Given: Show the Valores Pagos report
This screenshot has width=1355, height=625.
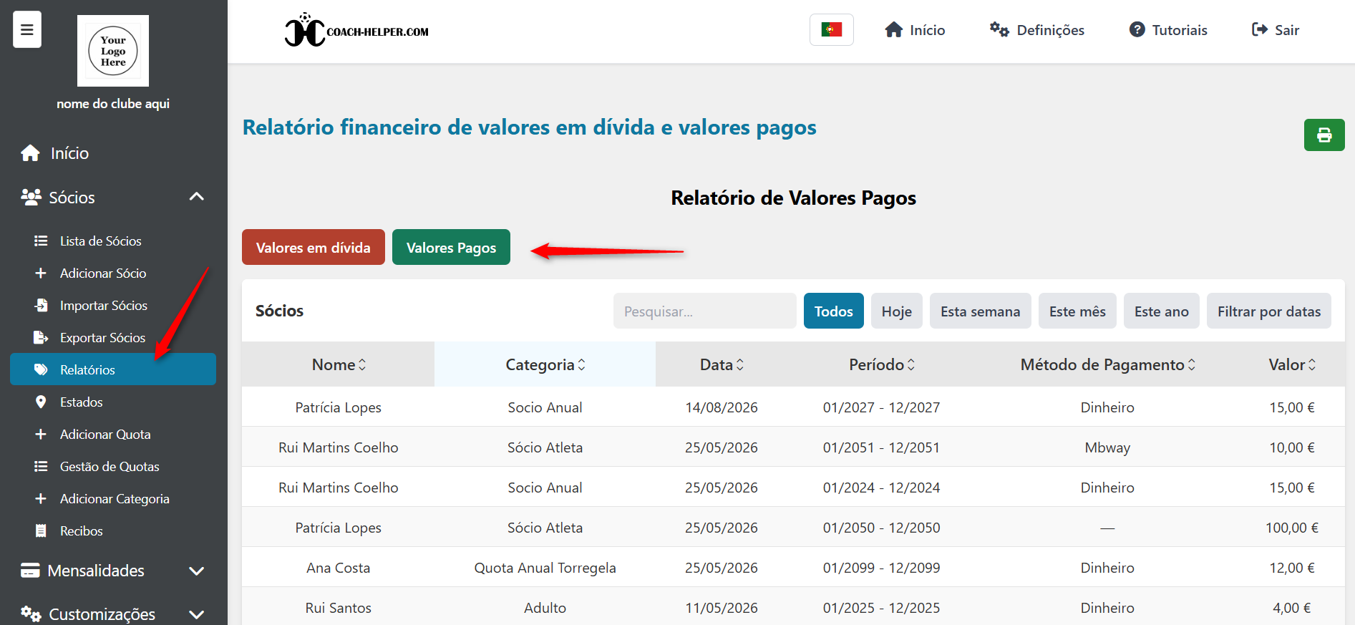Looking at the screenshot, I should [451, 247].
